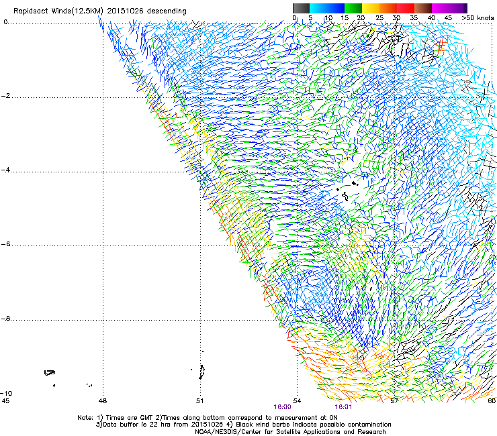Screen dimensions: 497x436
Task: Click the legend scale label '40'
Action: coord(431,18)
